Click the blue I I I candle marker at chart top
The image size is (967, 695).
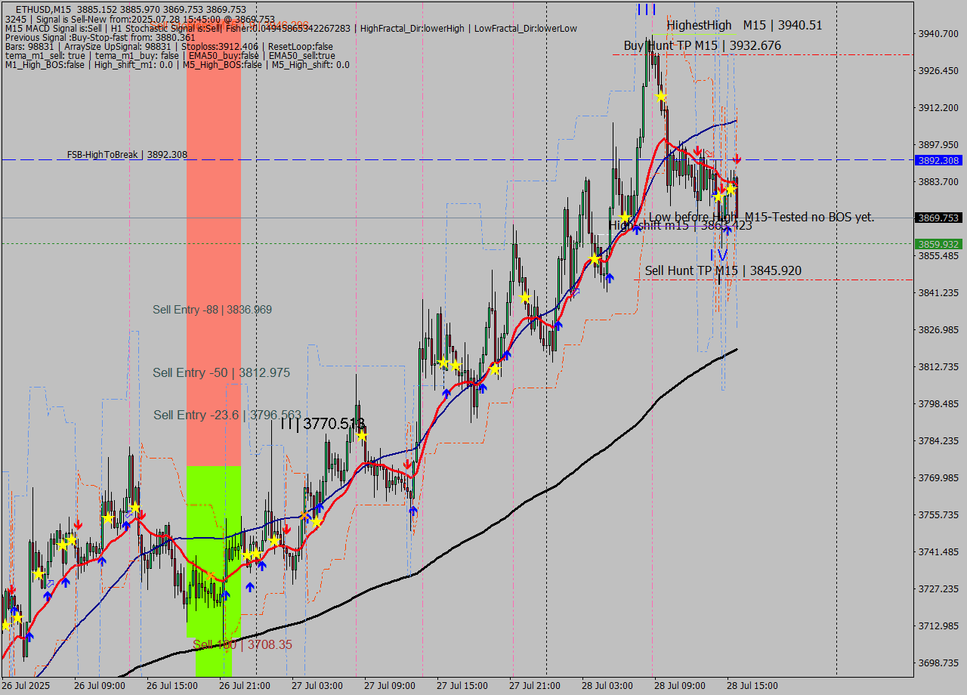tap(646, 10)
